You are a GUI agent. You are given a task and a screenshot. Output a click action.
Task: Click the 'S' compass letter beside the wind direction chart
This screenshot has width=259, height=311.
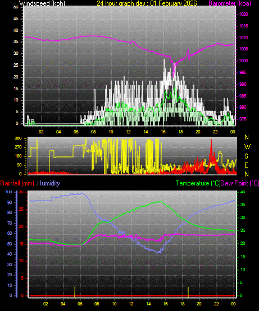[x=246, y=156]
